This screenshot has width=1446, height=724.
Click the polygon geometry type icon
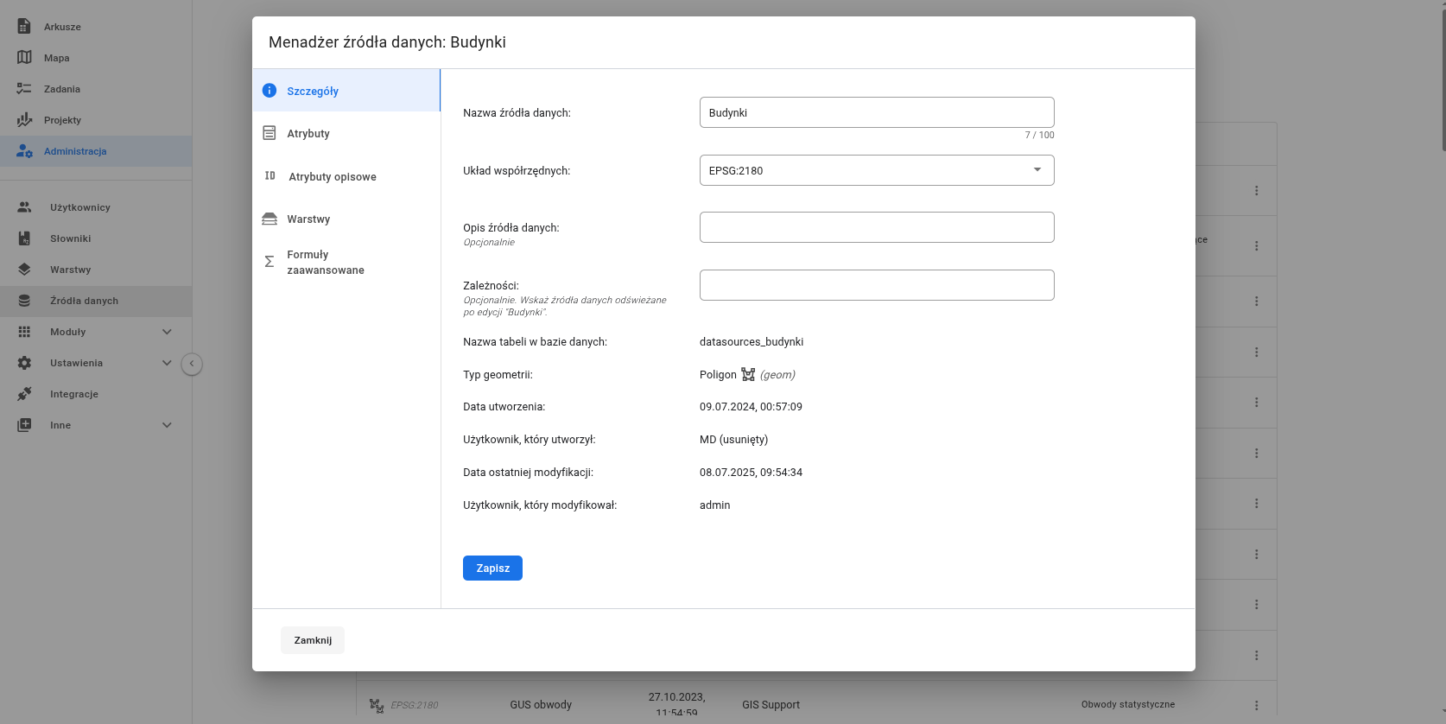point(748,374)
